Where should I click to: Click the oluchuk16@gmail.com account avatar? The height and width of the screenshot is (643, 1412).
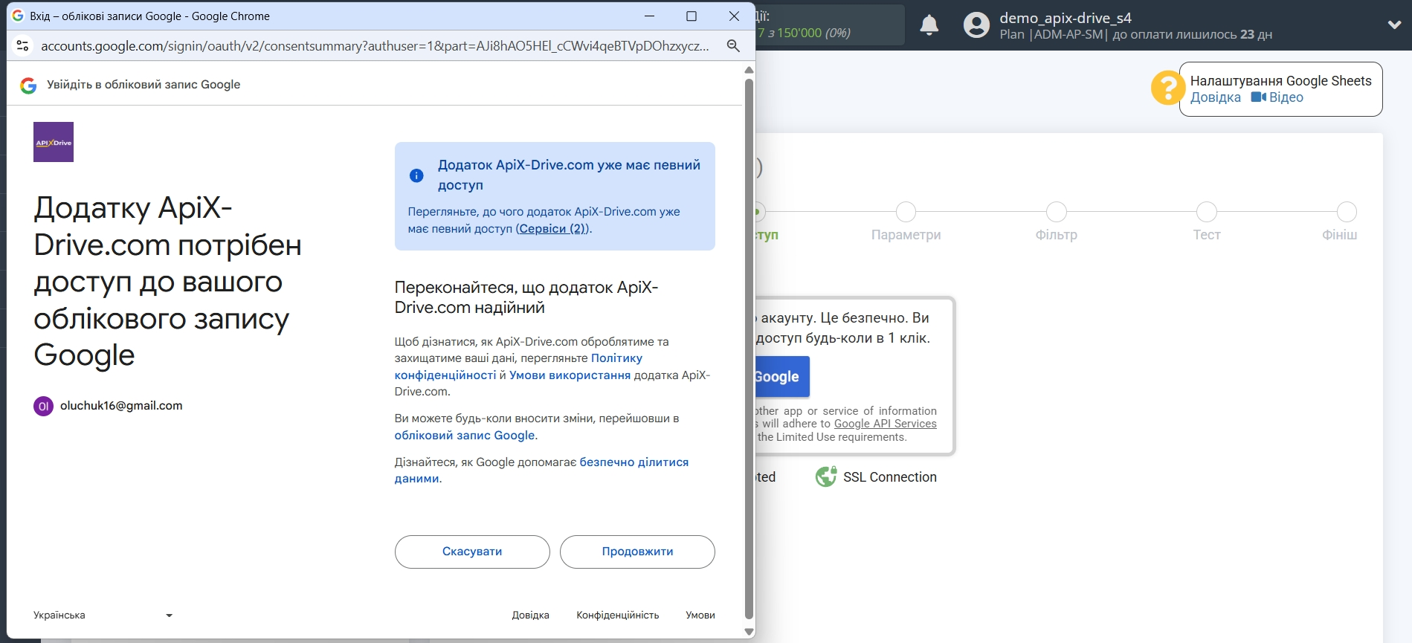click(43, 406)
